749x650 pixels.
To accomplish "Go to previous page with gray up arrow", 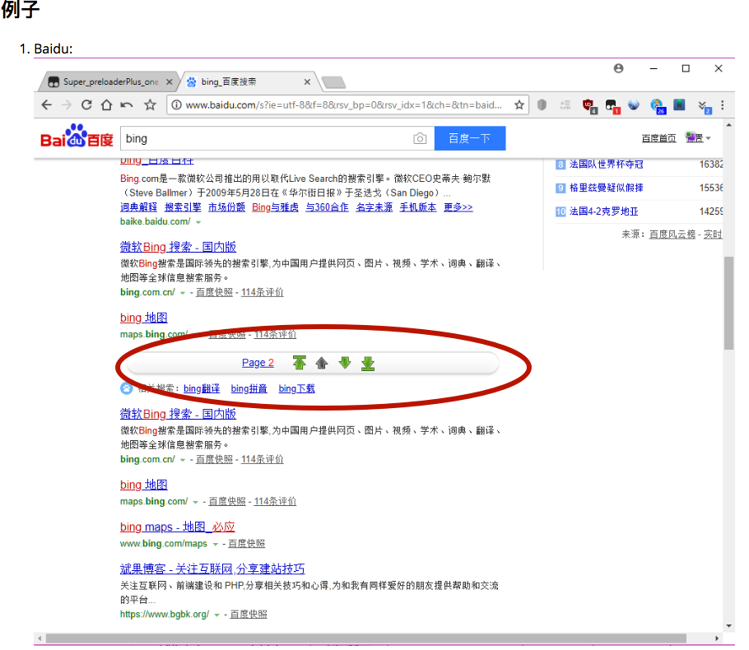I will point(322,363).
